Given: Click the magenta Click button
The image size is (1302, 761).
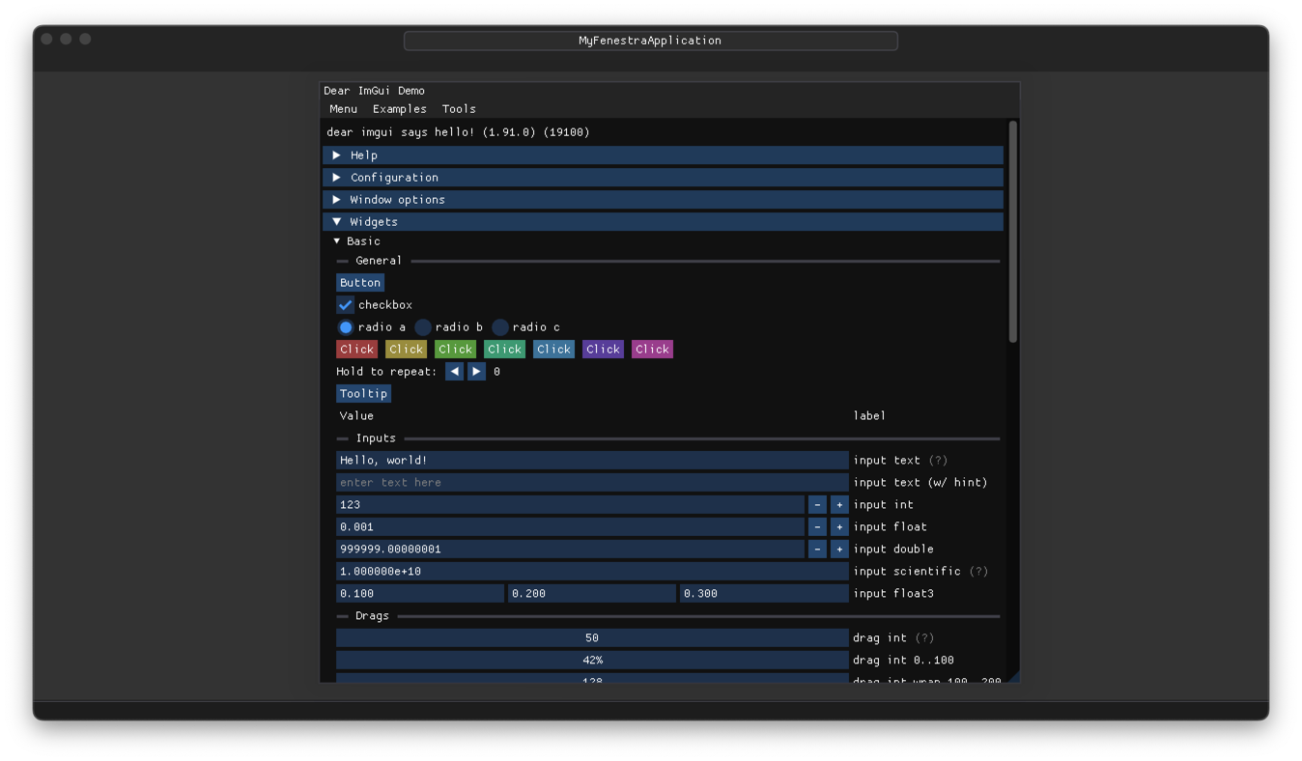Looking at the screenshot, I should (x=652, y=349).
